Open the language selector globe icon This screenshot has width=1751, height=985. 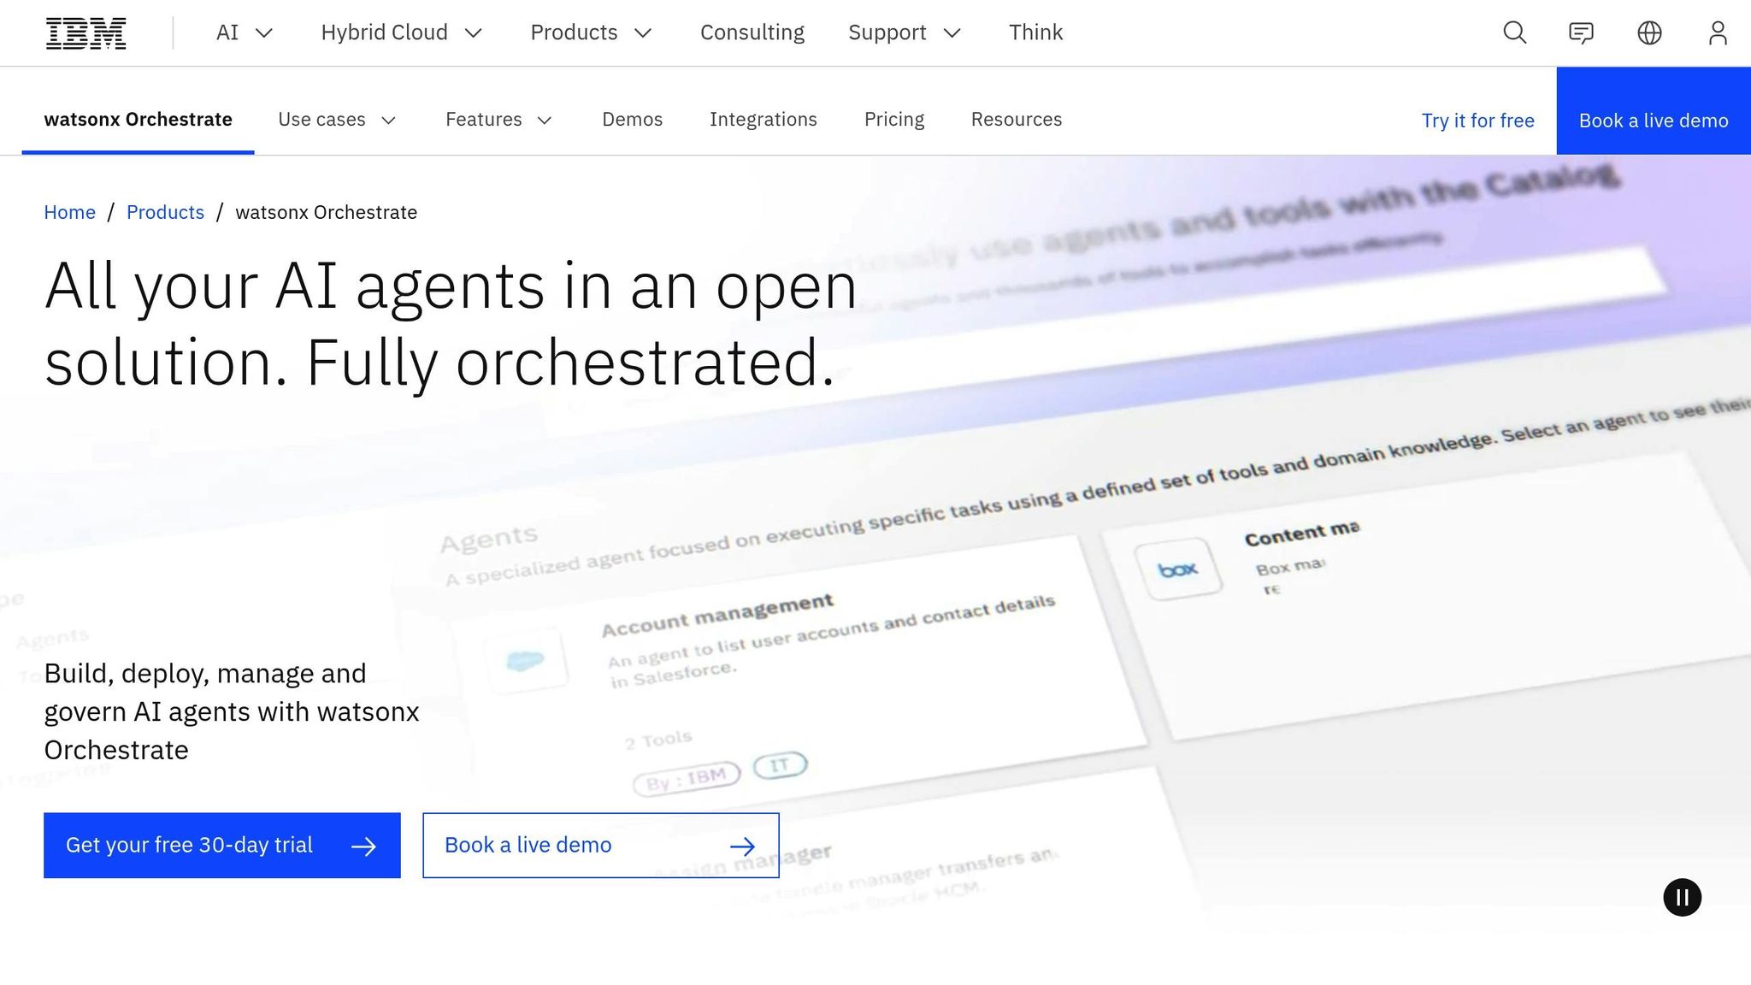tap(1649, 32)
